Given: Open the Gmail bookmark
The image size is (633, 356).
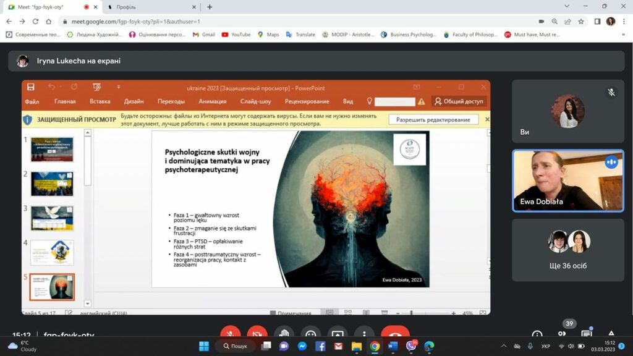Looking at the screenshot, I should pyautogui.click(x=203, y=35).
